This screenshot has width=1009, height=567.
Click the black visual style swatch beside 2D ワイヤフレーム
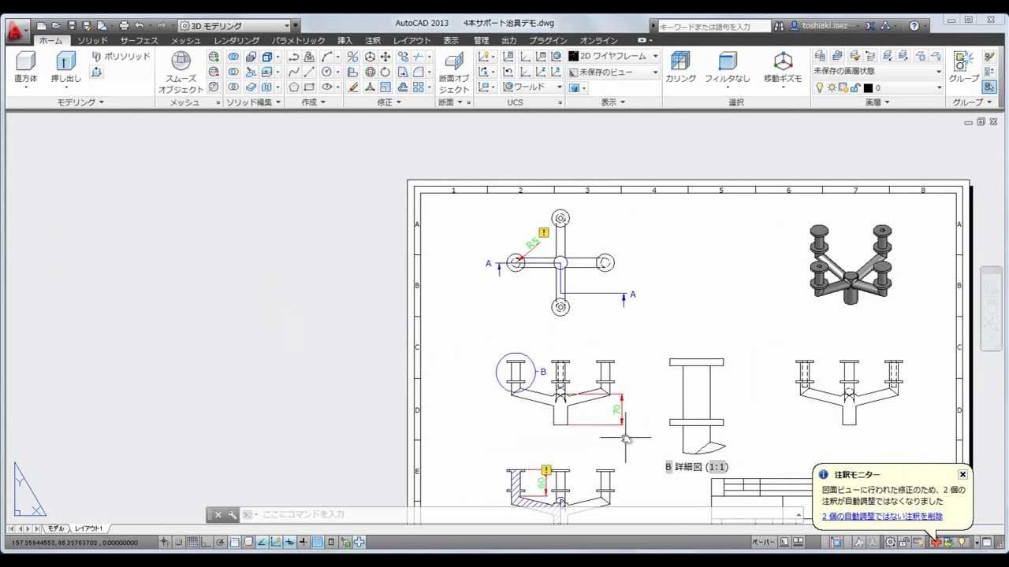pos(573,57)
